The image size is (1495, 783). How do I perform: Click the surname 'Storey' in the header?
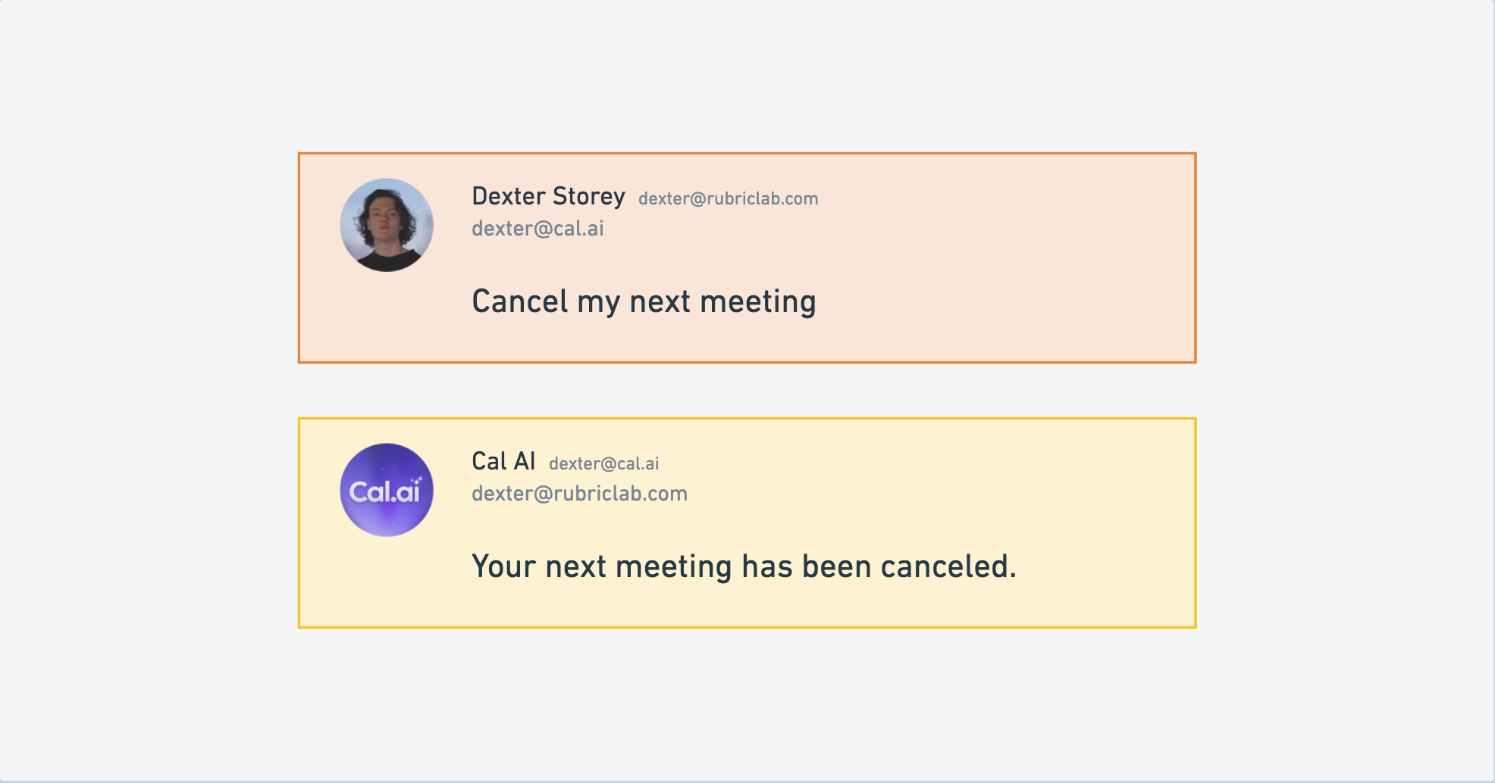coord(589,197)
